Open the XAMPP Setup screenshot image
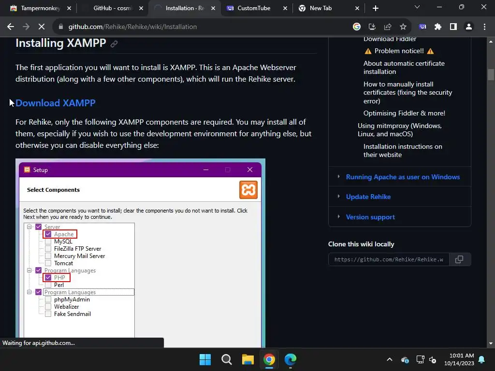Screen dimensions: 495x371 tap(140, 253)
